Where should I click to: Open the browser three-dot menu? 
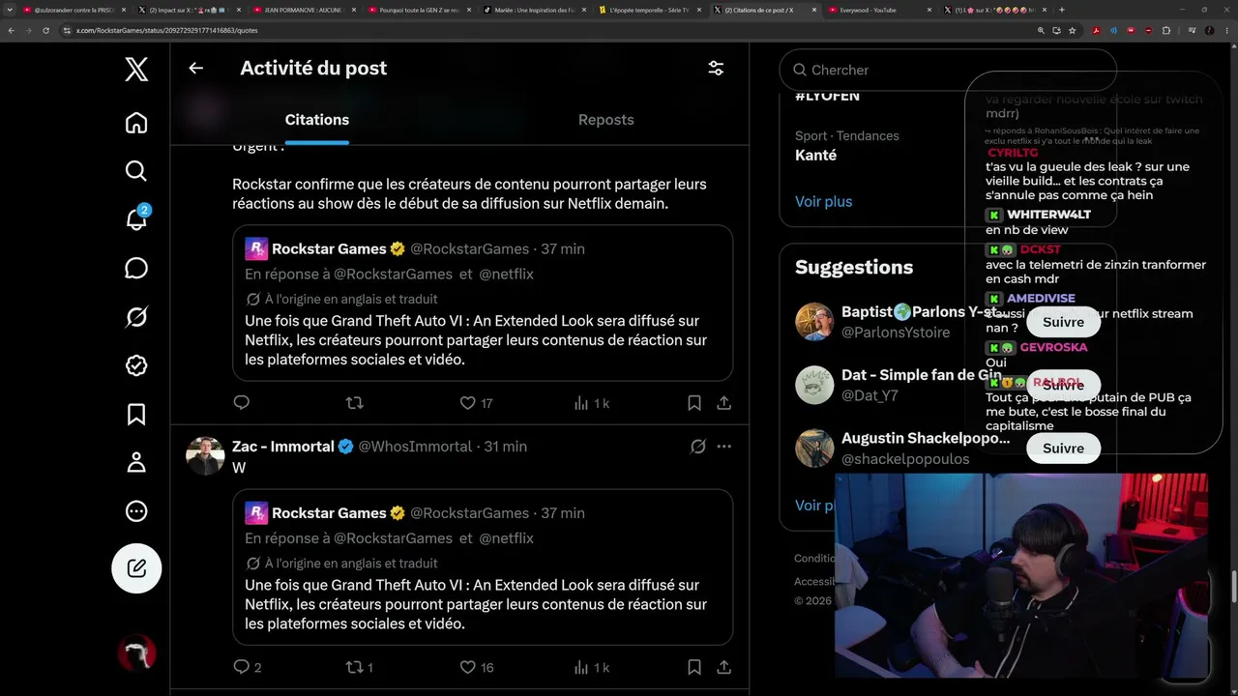[x=1226, y=30]
